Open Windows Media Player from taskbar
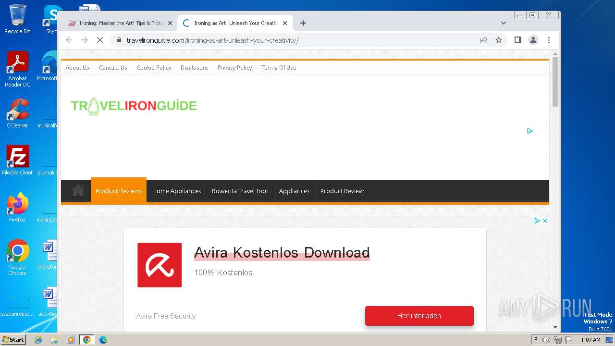Viewport: 615px width, 346px height. [71, 340]
